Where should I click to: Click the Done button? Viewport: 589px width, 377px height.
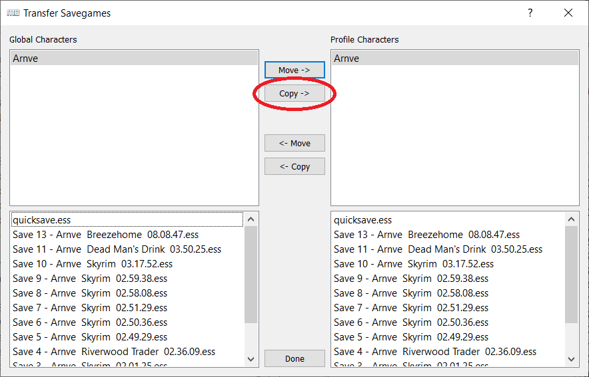294,358
